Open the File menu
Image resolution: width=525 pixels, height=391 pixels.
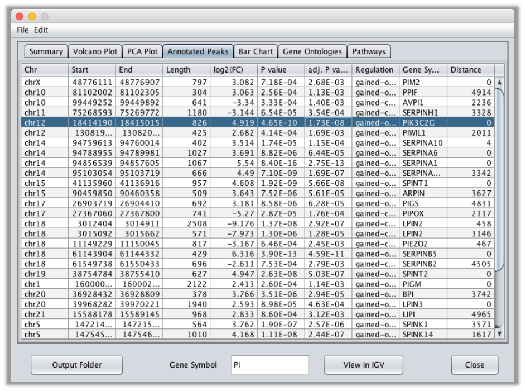(x=22, y=30)
